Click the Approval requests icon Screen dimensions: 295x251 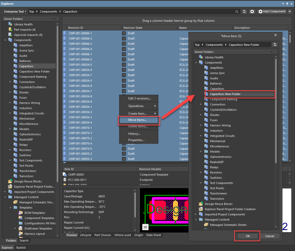click(10, 35)
